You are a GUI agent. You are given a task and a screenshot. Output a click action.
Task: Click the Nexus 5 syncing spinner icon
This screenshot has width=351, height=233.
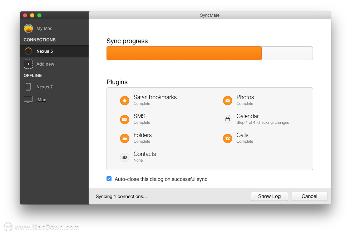[29, 51]
